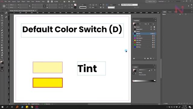Open the Window menu
Image resolution: width=193 pixels, height=109 pixels.
coord(38,2)
